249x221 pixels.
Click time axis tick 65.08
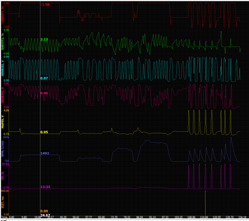[101, 217]
